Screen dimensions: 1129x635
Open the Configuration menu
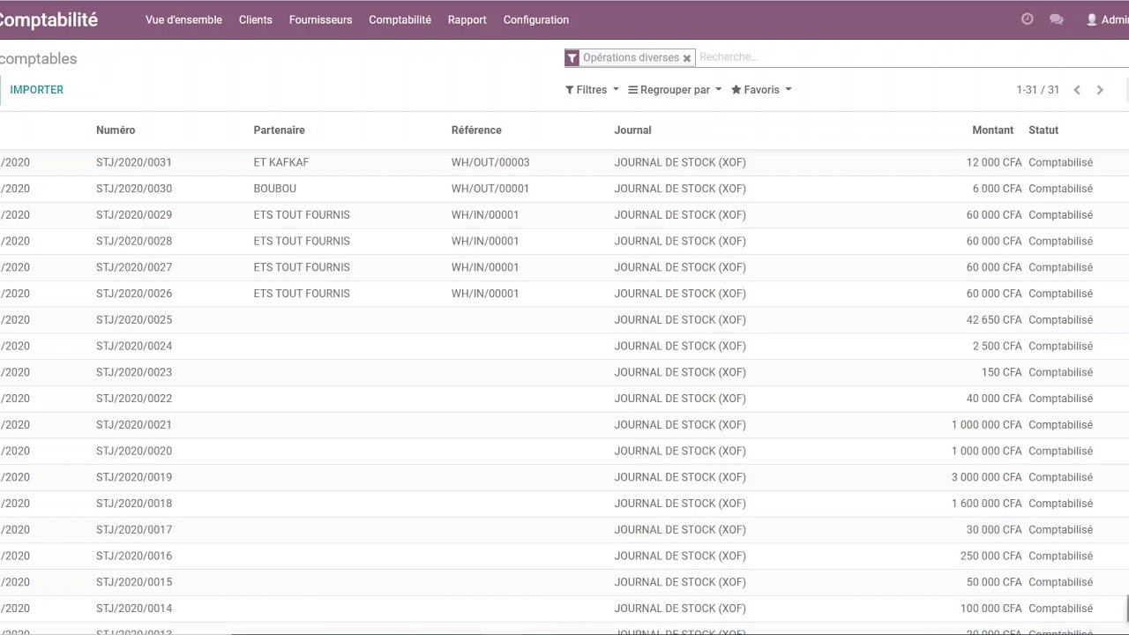coord(536,19)
